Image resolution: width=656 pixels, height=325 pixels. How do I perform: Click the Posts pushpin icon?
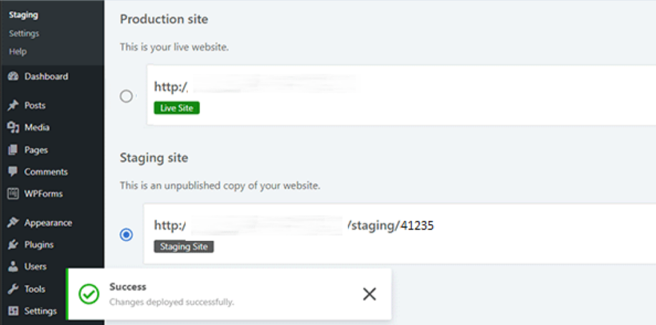[13, 106]
